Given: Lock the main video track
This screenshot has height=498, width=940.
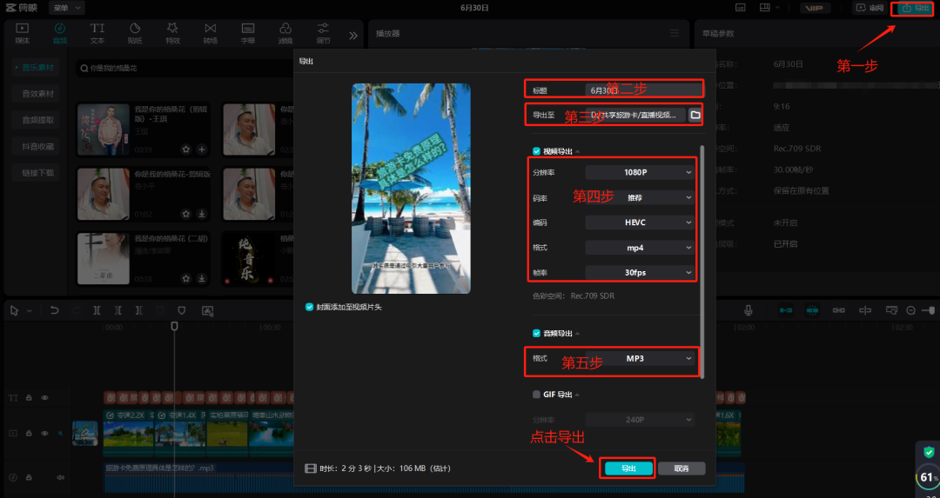Looking at the screenshot, I should pos(29,433).
